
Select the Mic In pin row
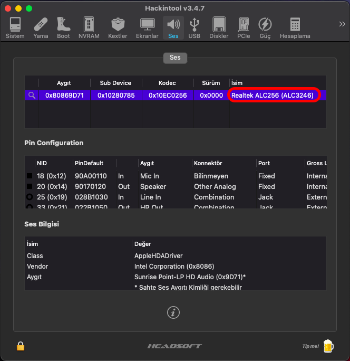(150, 176)
